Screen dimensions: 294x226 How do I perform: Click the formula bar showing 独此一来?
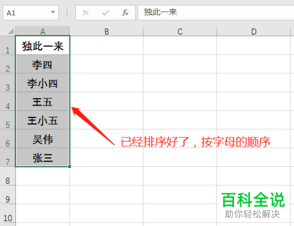[x=216, y=13]
